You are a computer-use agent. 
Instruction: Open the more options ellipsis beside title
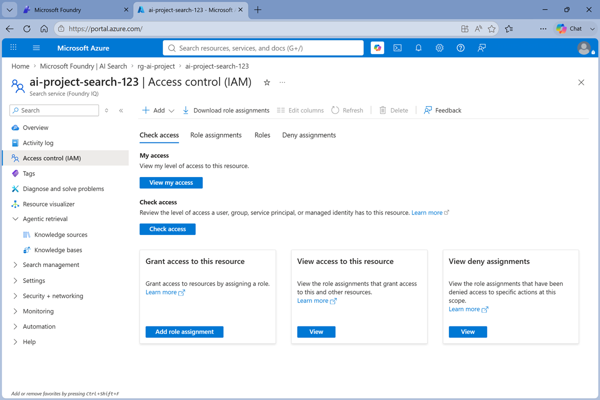pos(282,82)
